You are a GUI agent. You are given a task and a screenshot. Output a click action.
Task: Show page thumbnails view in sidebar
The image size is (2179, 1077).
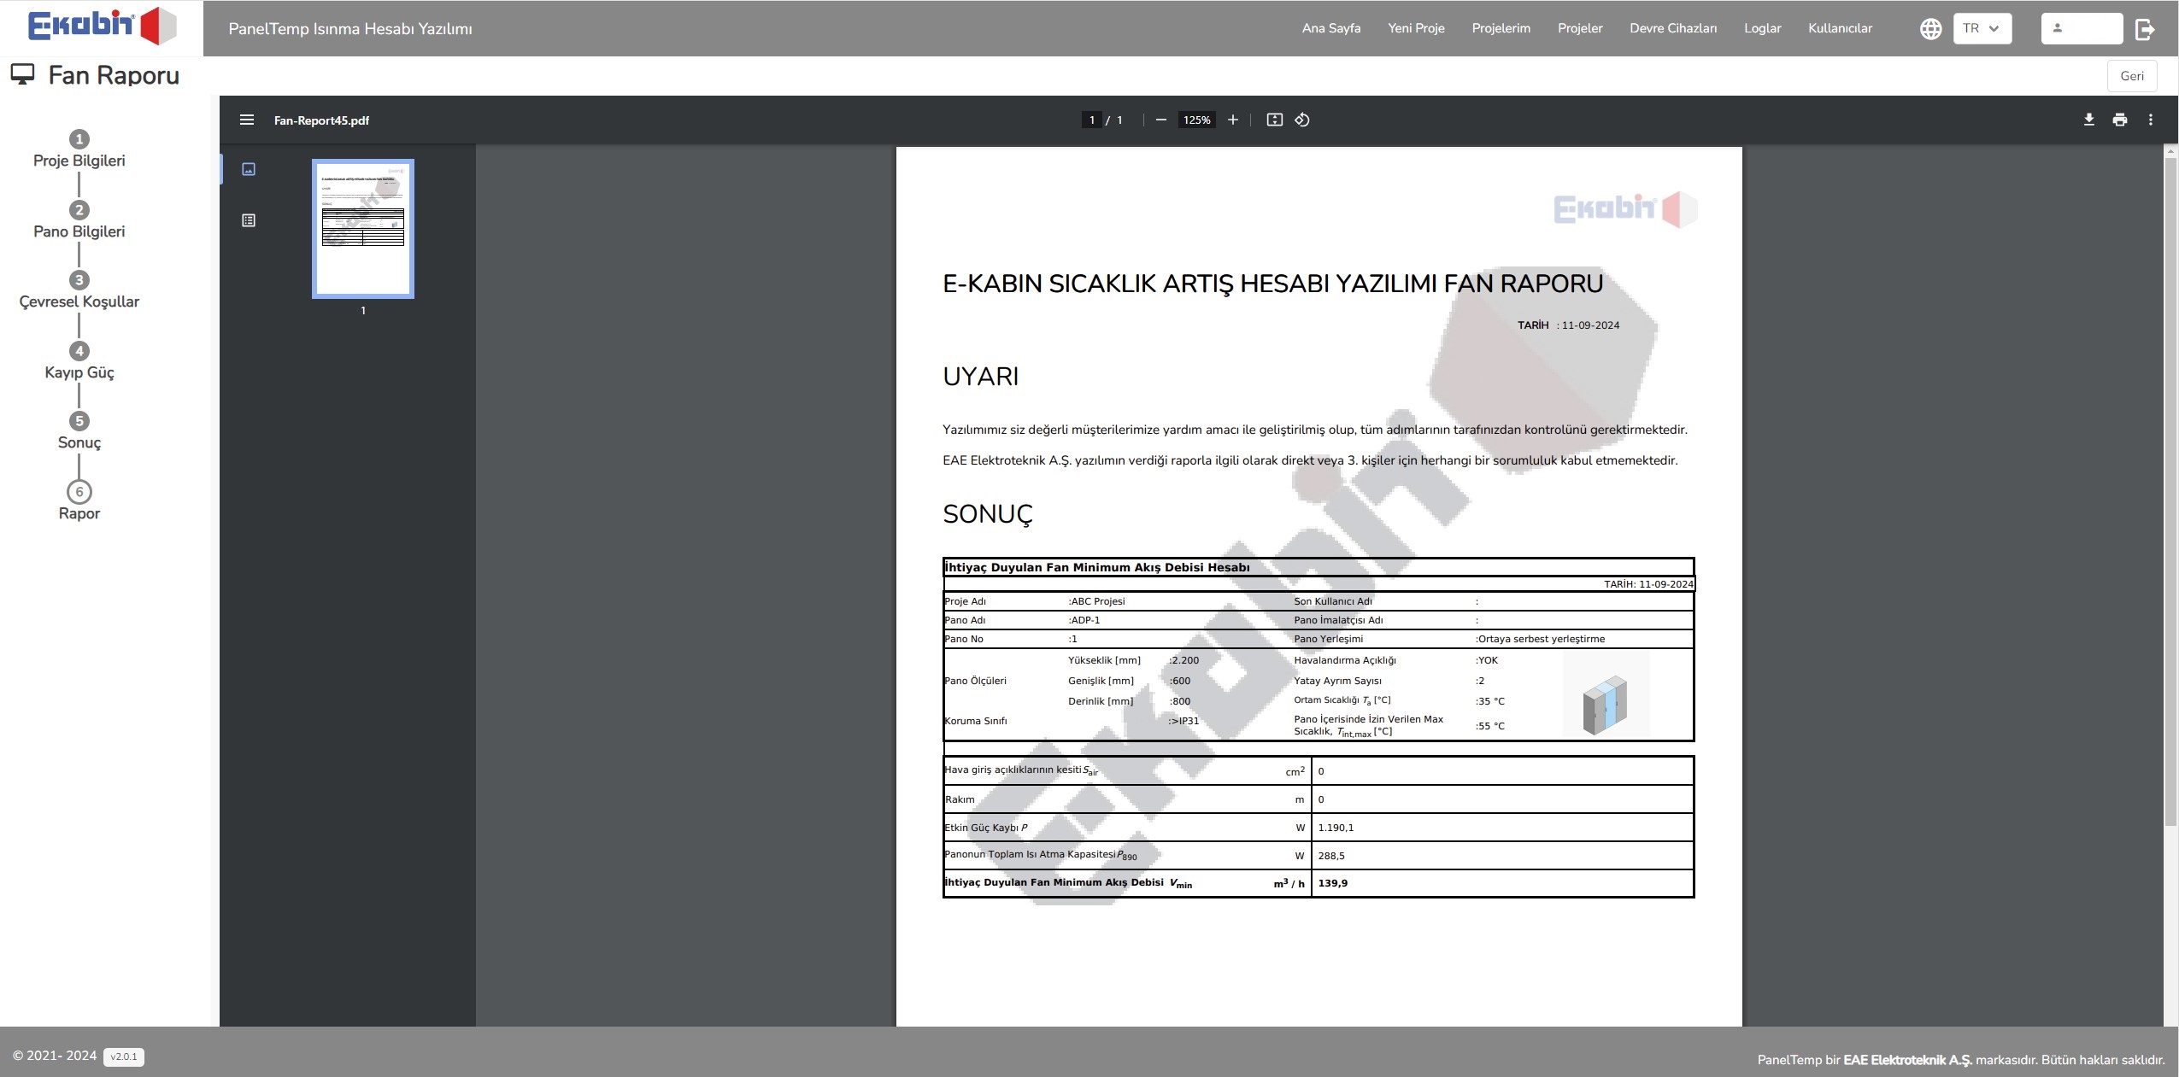click(249, 169)
